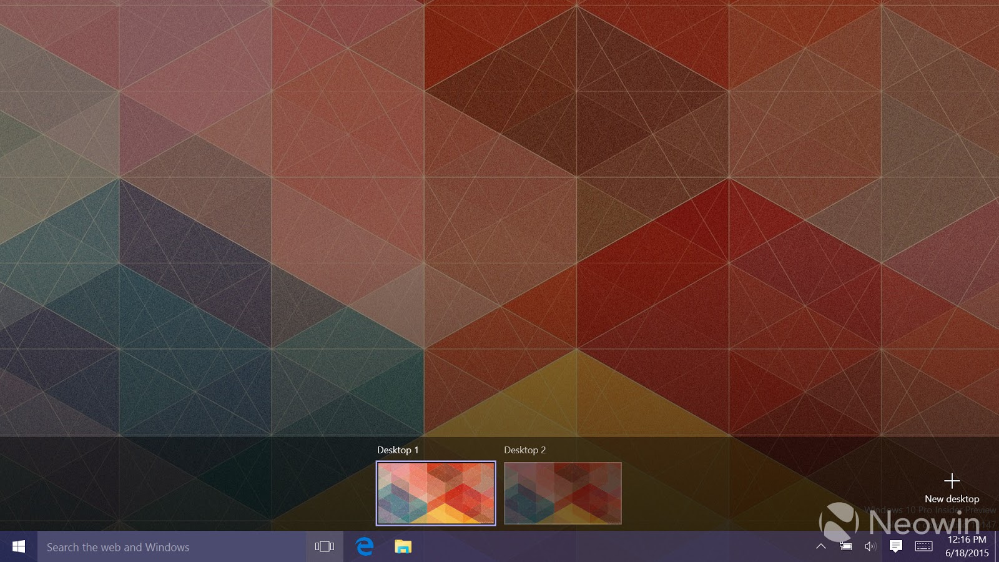Toggle the Task View button

(x=325, y=547)
